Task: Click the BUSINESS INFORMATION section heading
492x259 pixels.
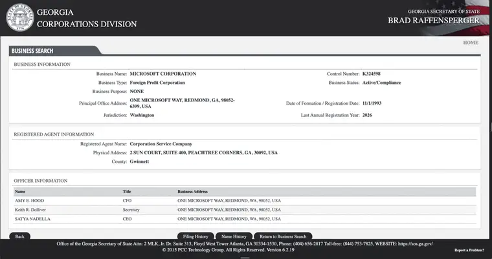Action: 42,65
